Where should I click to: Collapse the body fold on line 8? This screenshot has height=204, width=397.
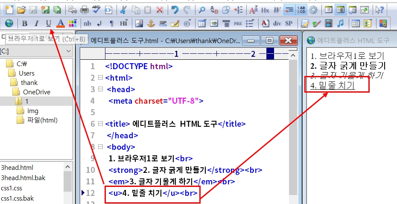(100, 146)
